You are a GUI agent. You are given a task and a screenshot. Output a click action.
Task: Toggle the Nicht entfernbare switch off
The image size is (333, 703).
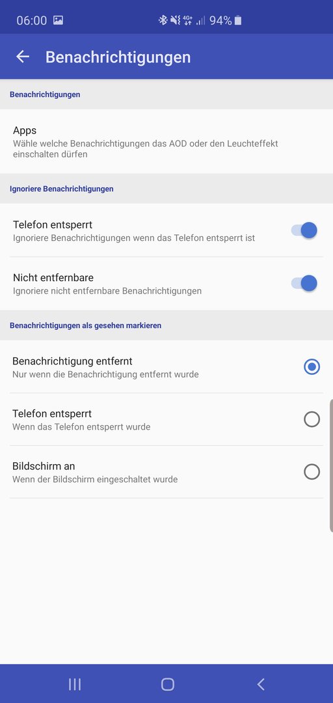point(304,283)
